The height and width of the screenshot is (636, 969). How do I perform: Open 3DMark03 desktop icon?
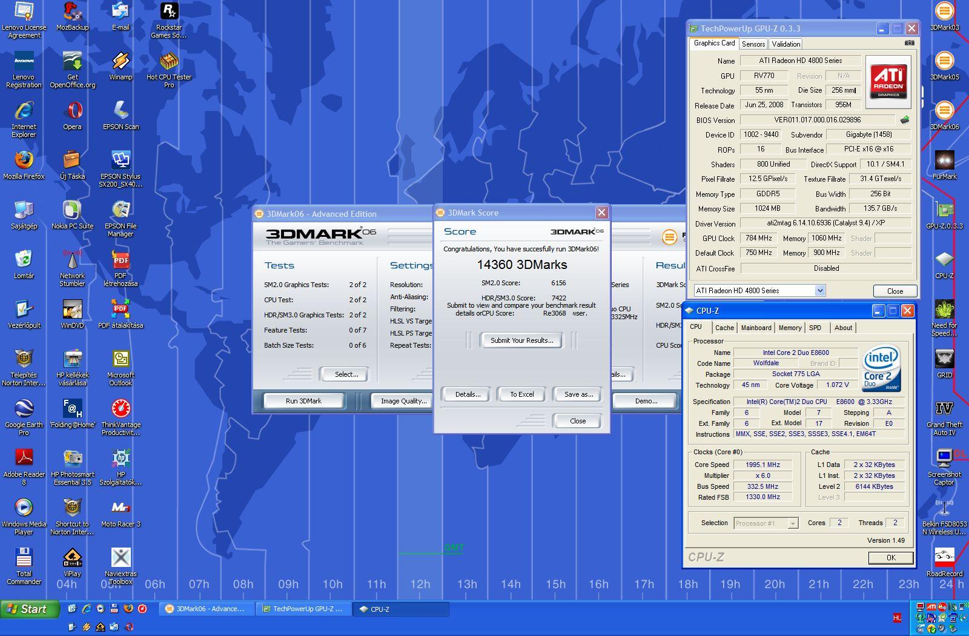pyautogui.click(x=944, y=17)
